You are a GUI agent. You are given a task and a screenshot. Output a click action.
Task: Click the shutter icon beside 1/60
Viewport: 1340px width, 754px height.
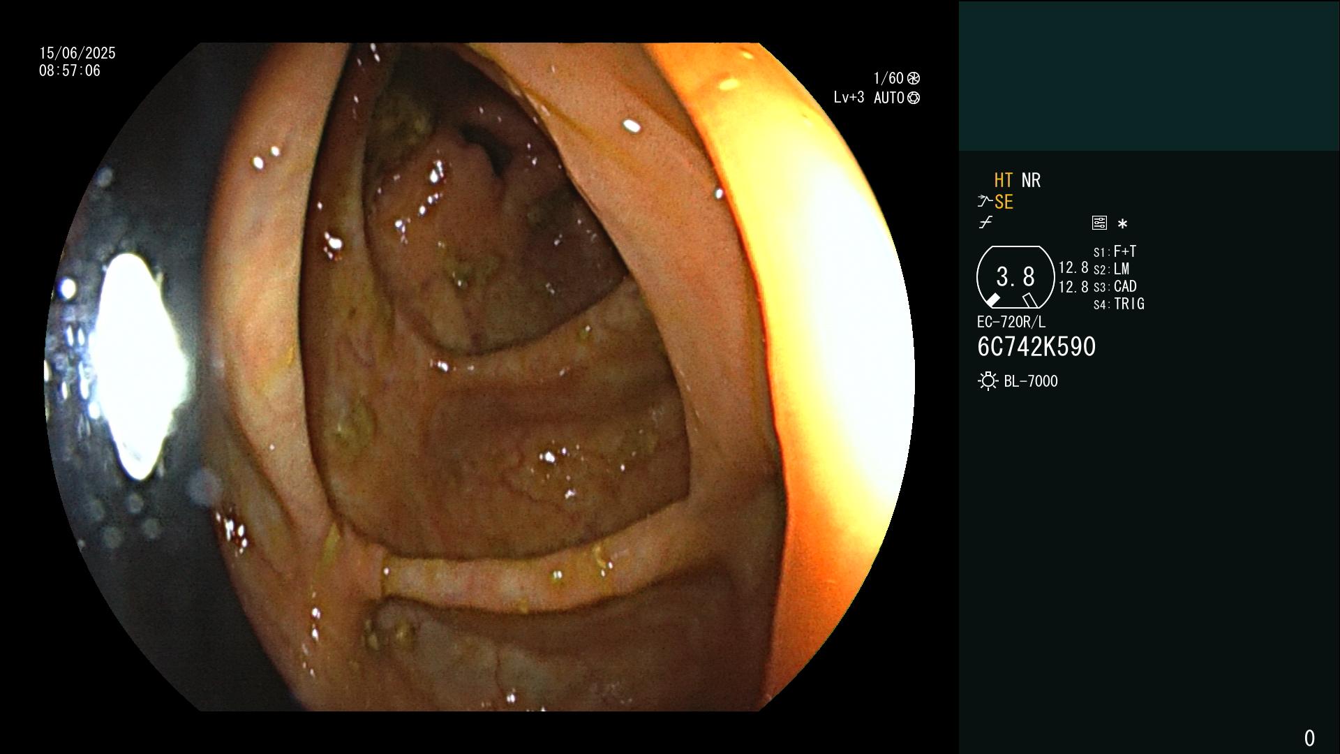914,78
